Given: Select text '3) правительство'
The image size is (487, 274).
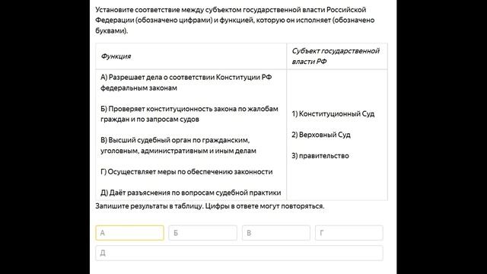Looking at the screenshot, I should click(320, 156).
